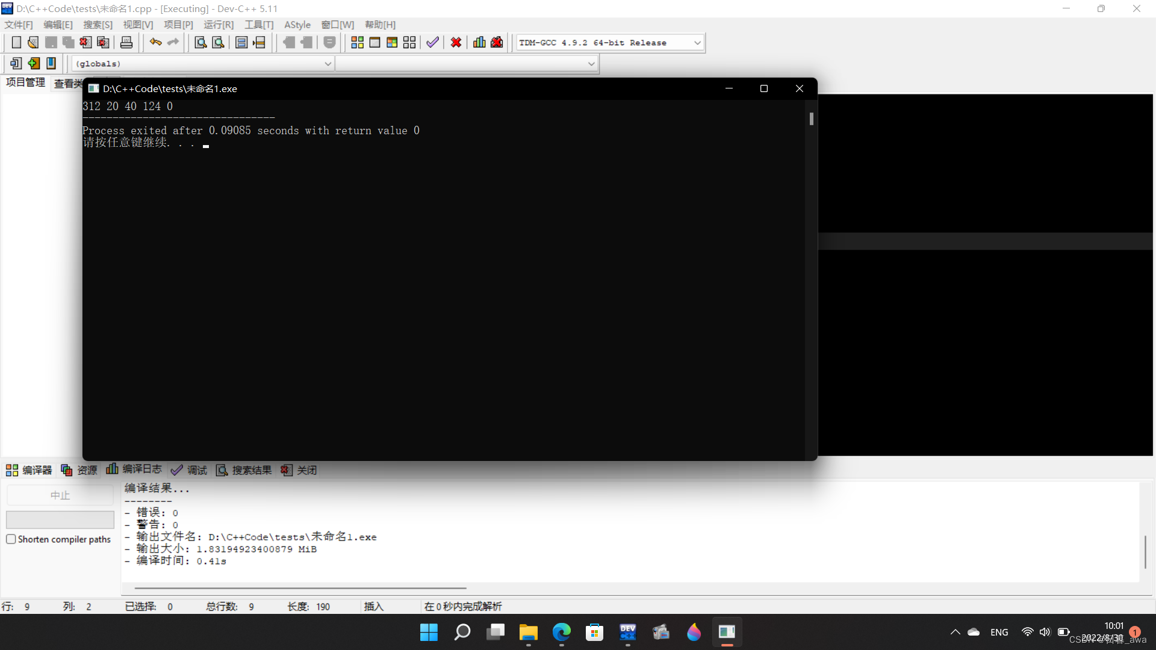Click the compile log horizontal scrollbar
The width and height of the screenshot is (1156, 650).
(300, 588)
